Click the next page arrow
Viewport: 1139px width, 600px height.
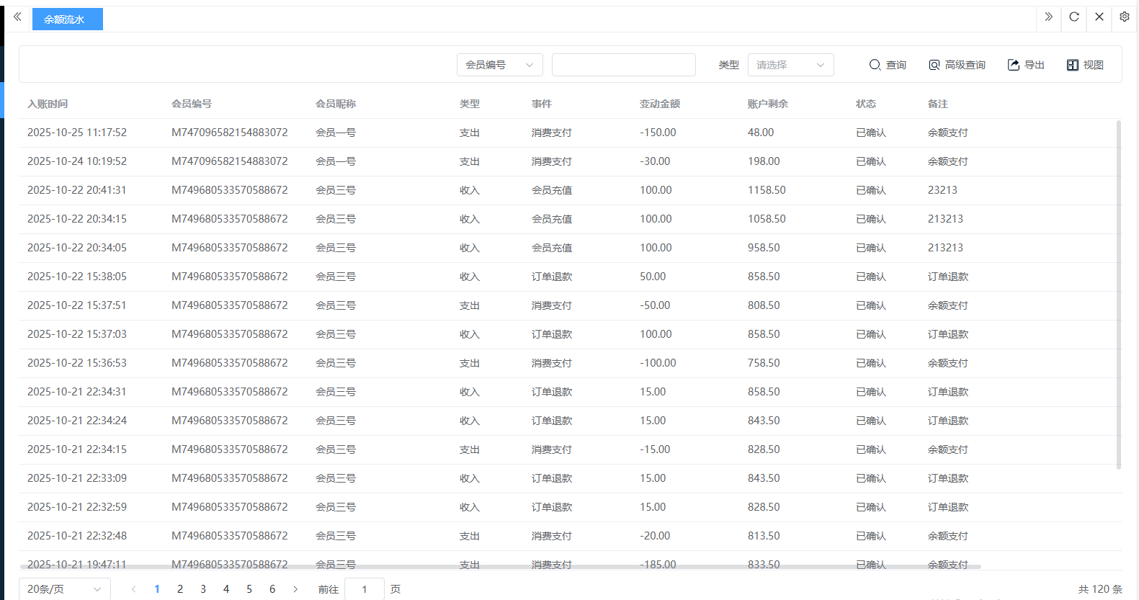point(295,589)
